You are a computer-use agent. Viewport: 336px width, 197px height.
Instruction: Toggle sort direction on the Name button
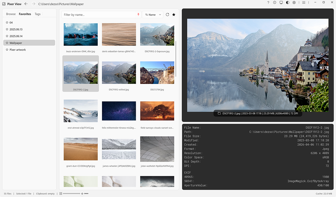click(x=147, y=14)
